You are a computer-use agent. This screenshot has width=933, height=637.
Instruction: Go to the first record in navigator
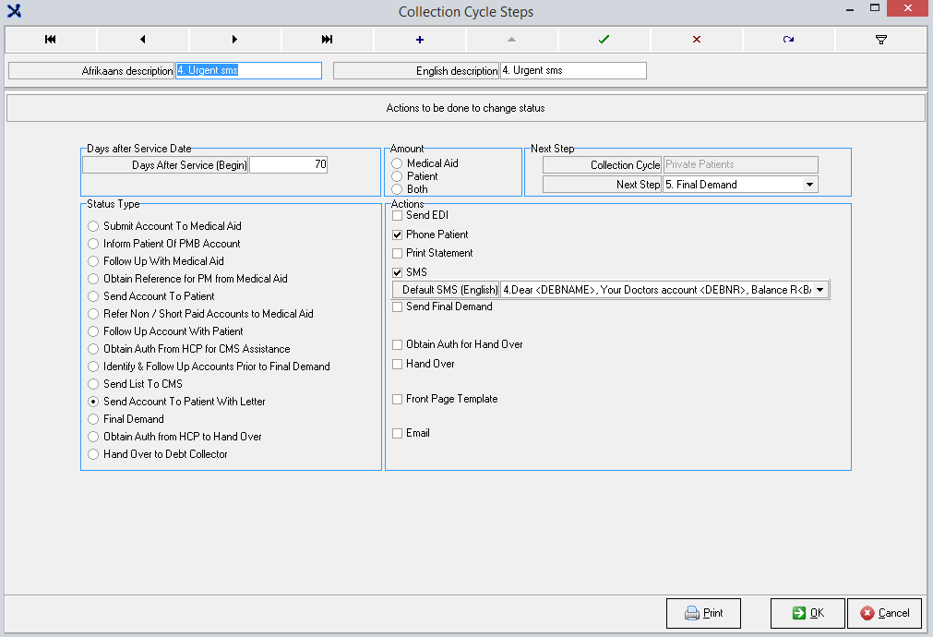point(51,40)
